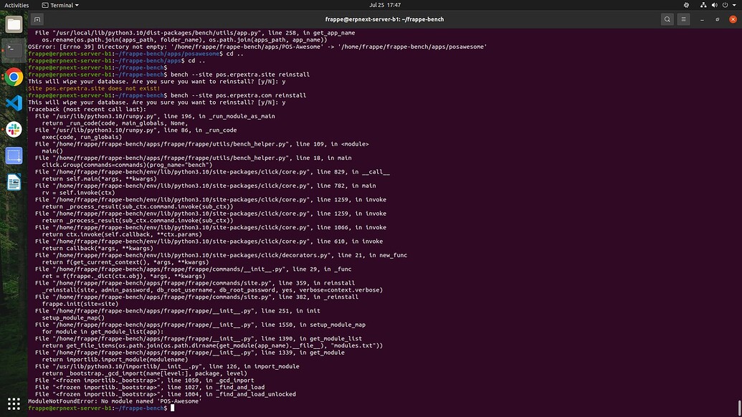Open the Terminal search icon
The width and height of the screenshot is (742, 417).
[667, 19]
